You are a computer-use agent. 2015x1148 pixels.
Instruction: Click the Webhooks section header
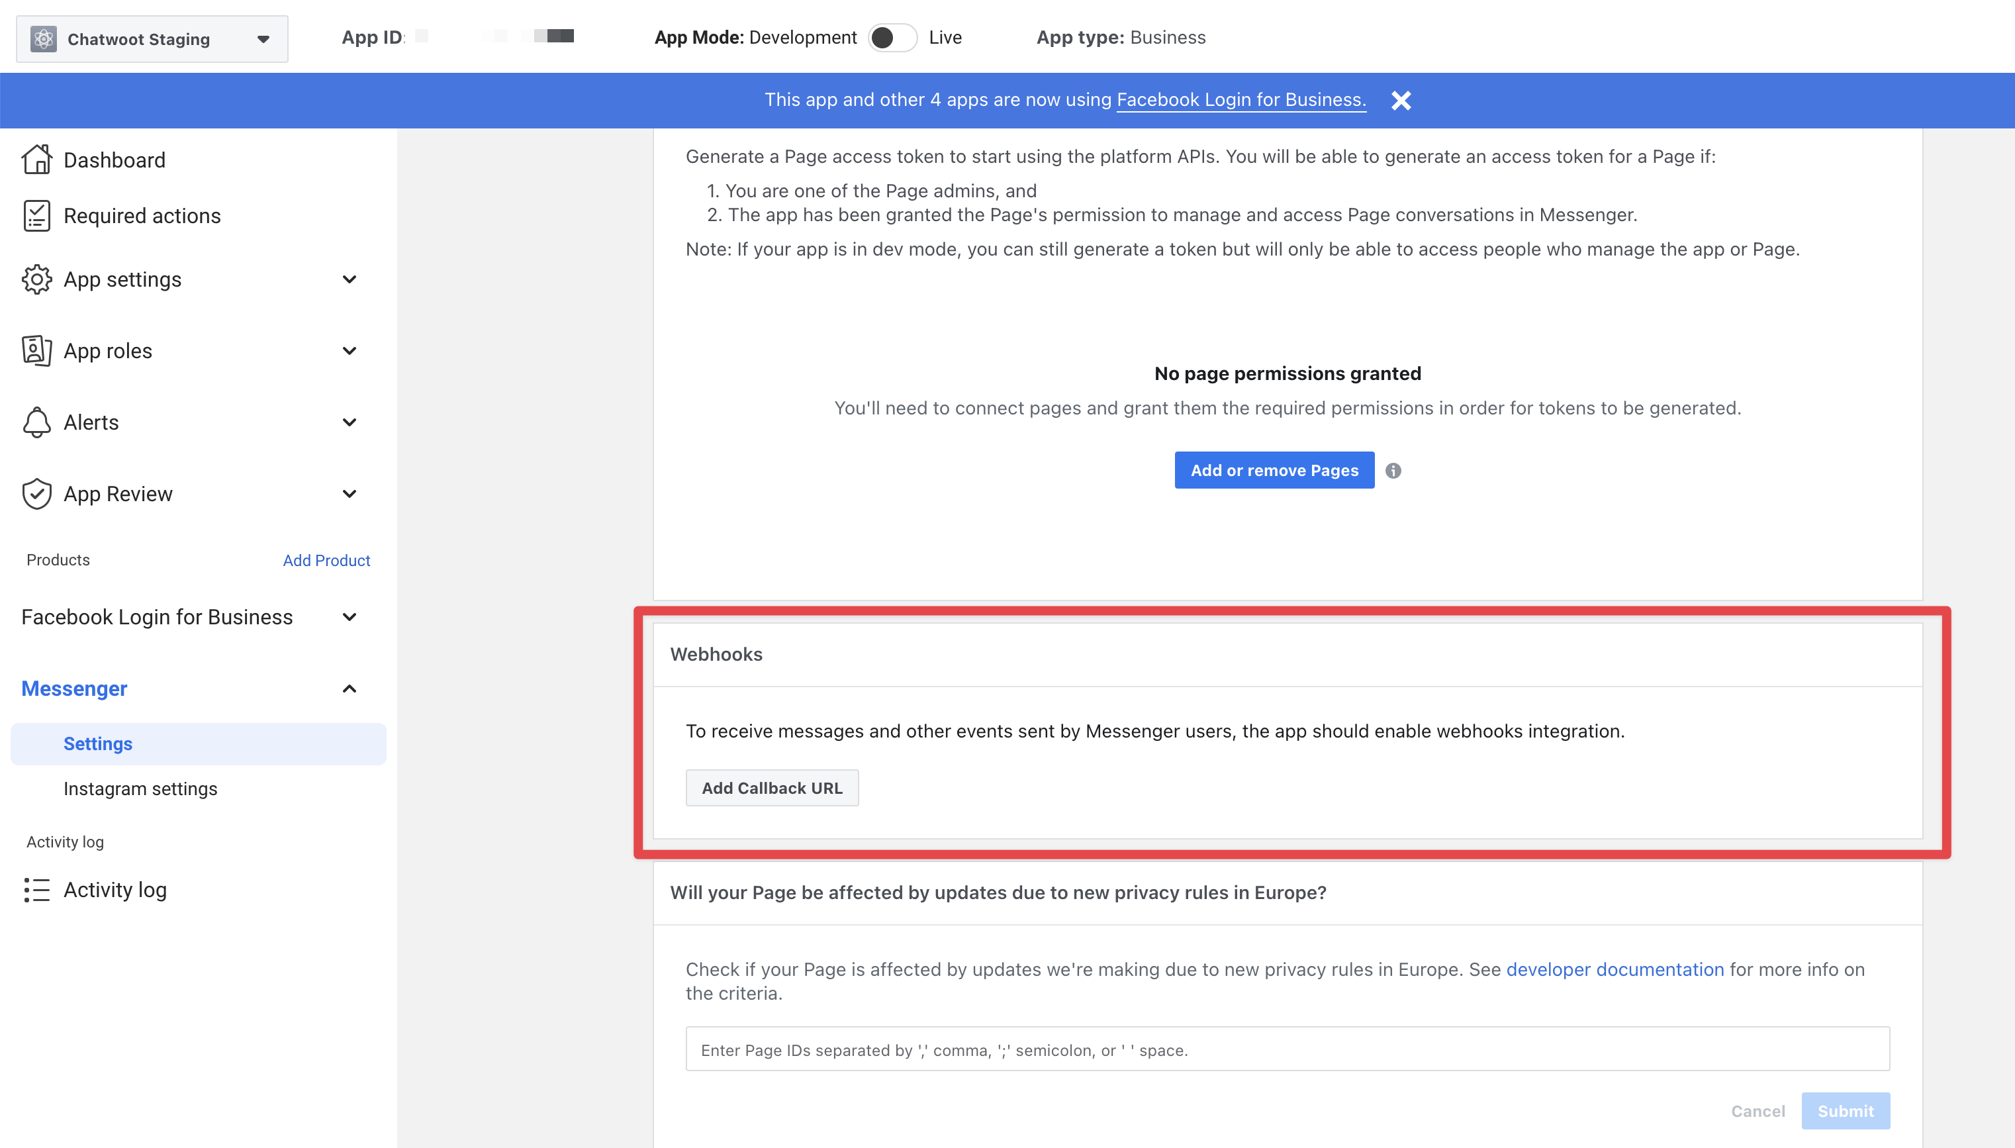pos(716,653)
